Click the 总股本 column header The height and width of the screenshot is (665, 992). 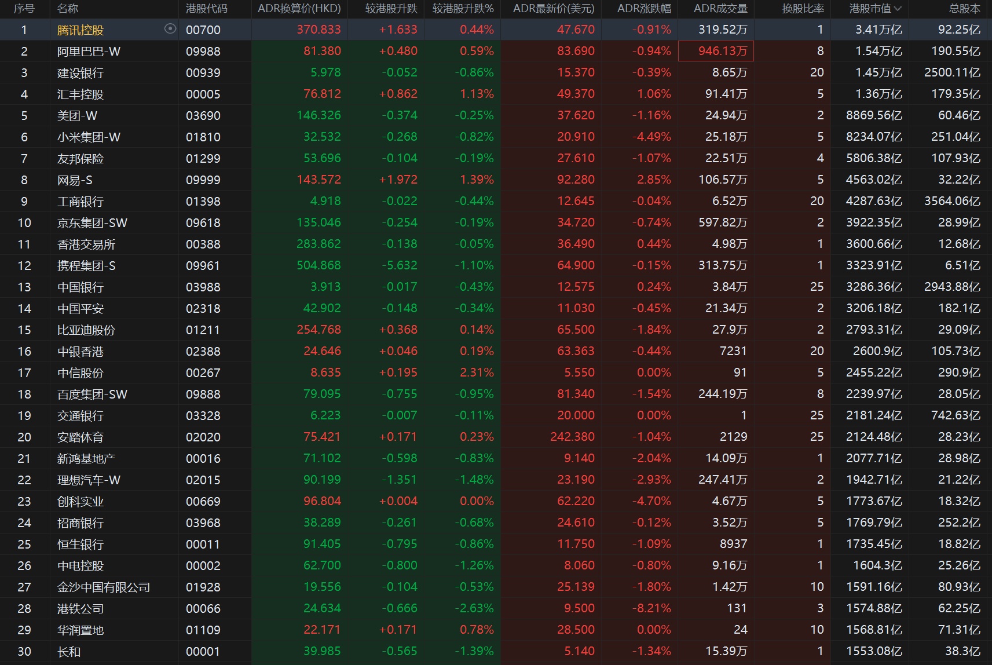click(964, 9)
